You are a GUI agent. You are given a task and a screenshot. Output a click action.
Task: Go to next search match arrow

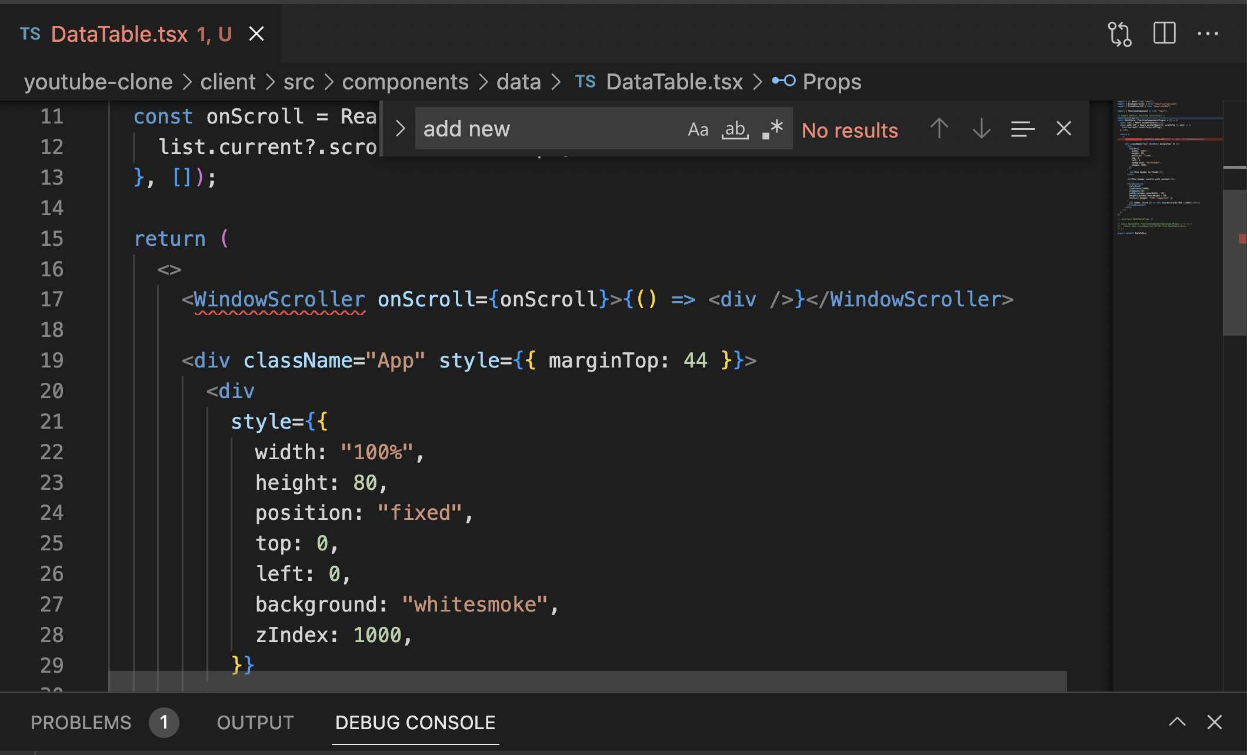[x=981, y=129]
